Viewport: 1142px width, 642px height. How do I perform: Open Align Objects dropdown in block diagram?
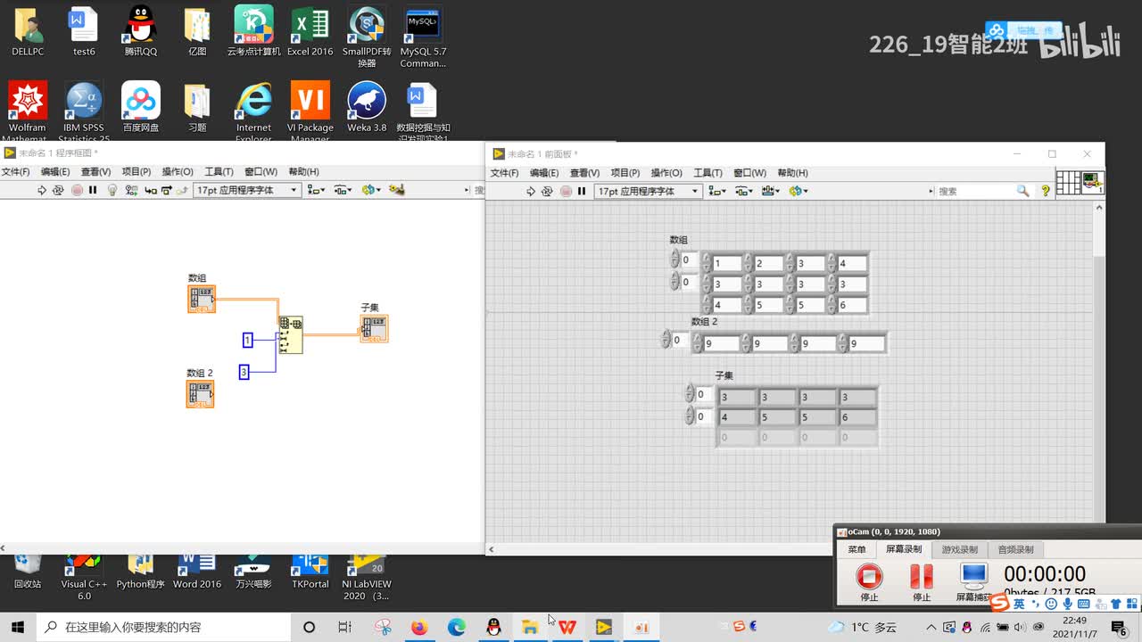(317, 190)
